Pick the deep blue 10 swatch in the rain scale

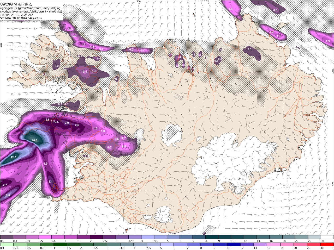click(x=234, y=244)
